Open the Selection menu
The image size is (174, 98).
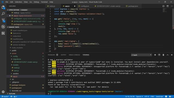point(18,2)
